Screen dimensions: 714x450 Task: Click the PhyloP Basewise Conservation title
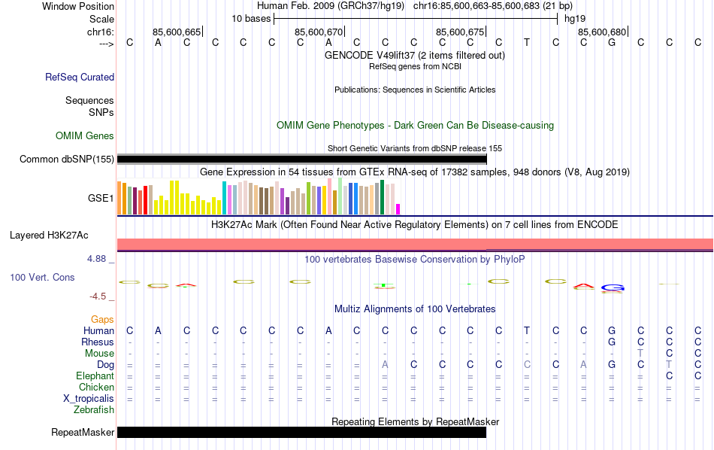(415, 260)
